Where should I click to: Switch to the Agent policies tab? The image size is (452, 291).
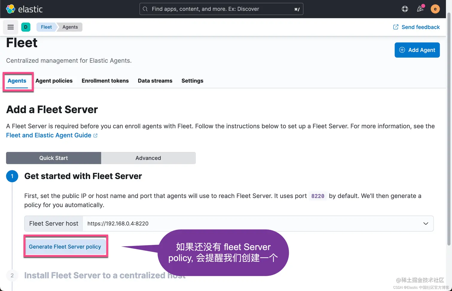coord(54,81)
